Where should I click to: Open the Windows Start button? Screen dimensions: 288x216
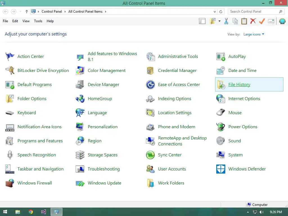click(x=5, y=212)
